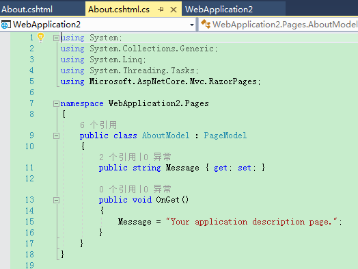
Task: Click the WebApplication2 project globe icon
Action: click(x=5, y=25)
